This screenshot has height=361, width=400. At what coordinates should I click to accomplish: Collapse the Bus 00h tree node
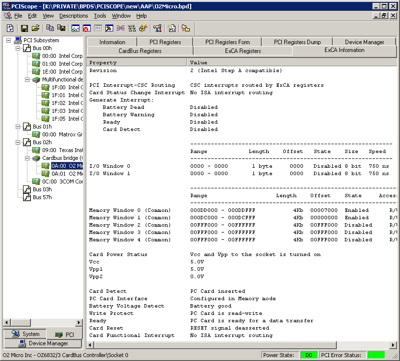click(x=19, y=48)
